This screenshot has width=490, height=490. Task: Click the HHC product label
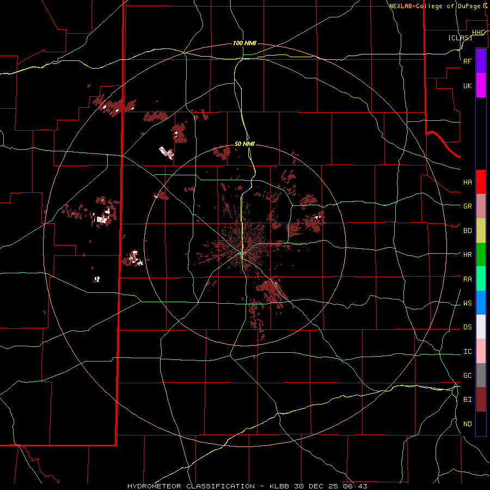point(479,33)
